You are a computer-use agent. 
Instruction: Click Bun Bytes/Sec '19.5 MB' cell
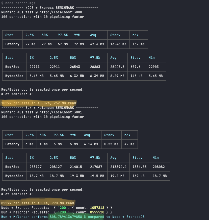tap(97, 176)
